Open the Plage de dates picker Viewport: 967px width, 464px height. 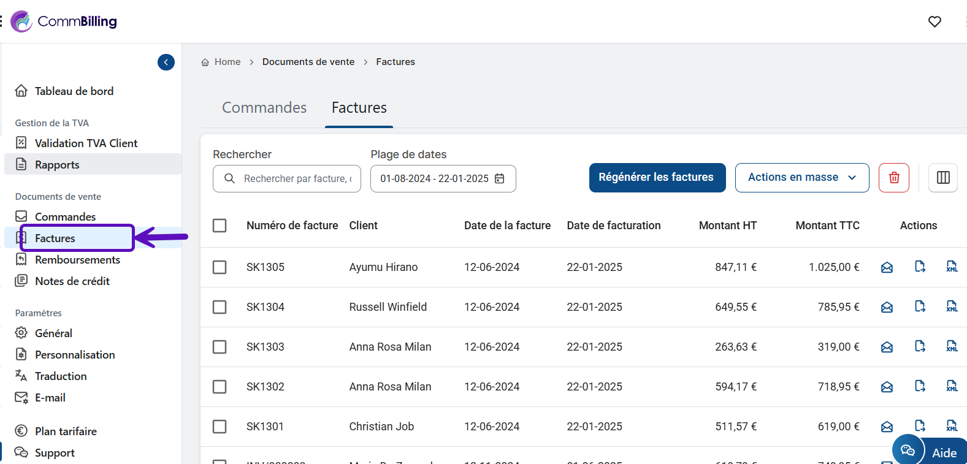click(x=443, y=179)
